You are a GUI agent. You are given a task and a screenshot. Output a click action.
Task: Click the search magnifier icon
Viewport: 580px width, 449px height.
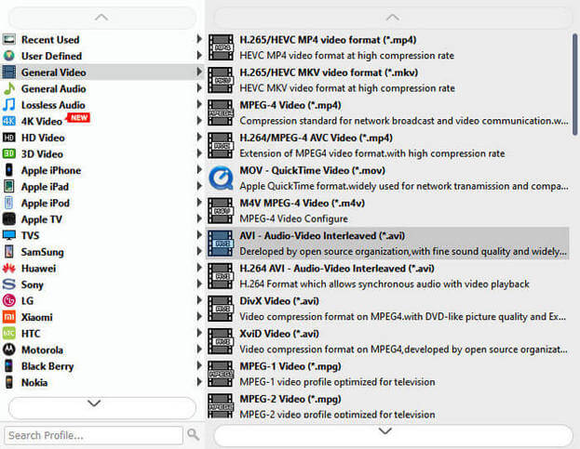tap(193, 435)
